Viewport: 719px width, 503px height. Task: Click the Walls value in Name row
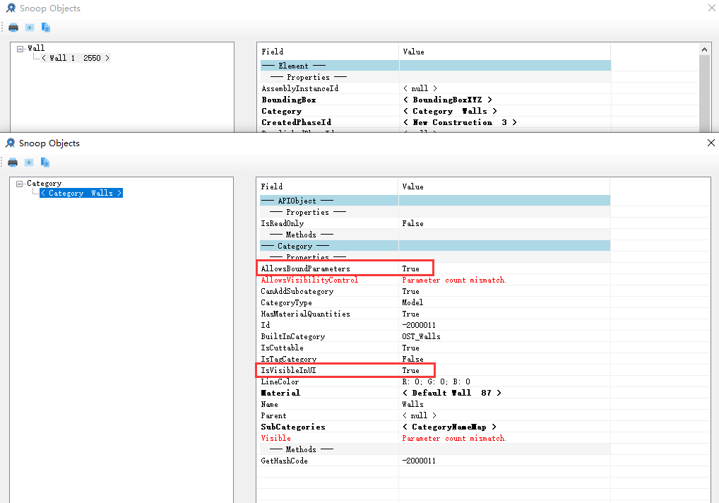(412, 404)
